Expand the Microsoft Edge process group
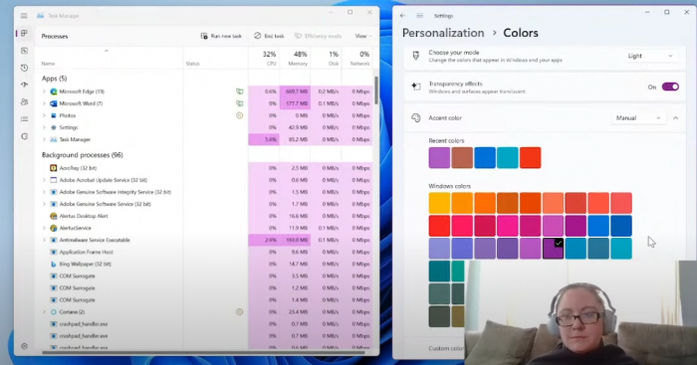The width and height of the screenshot is (697, 365). point(44,91)
